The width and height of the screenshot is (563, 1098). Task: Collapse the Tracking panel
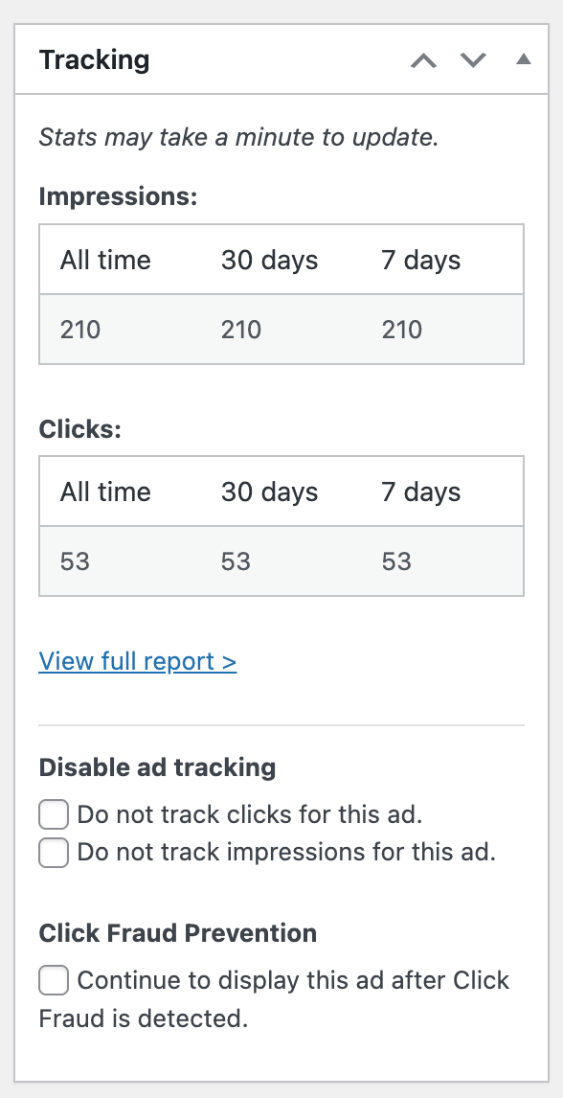click(523, 58)
